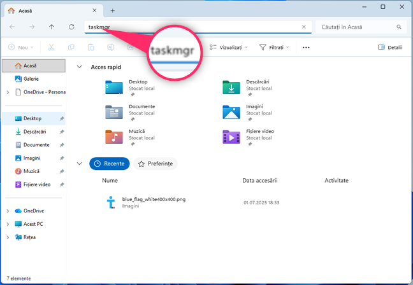The height and width of the screenshot is (285, 413).
Task: Open Muzică in the sidebar
Action: (34, 171)
